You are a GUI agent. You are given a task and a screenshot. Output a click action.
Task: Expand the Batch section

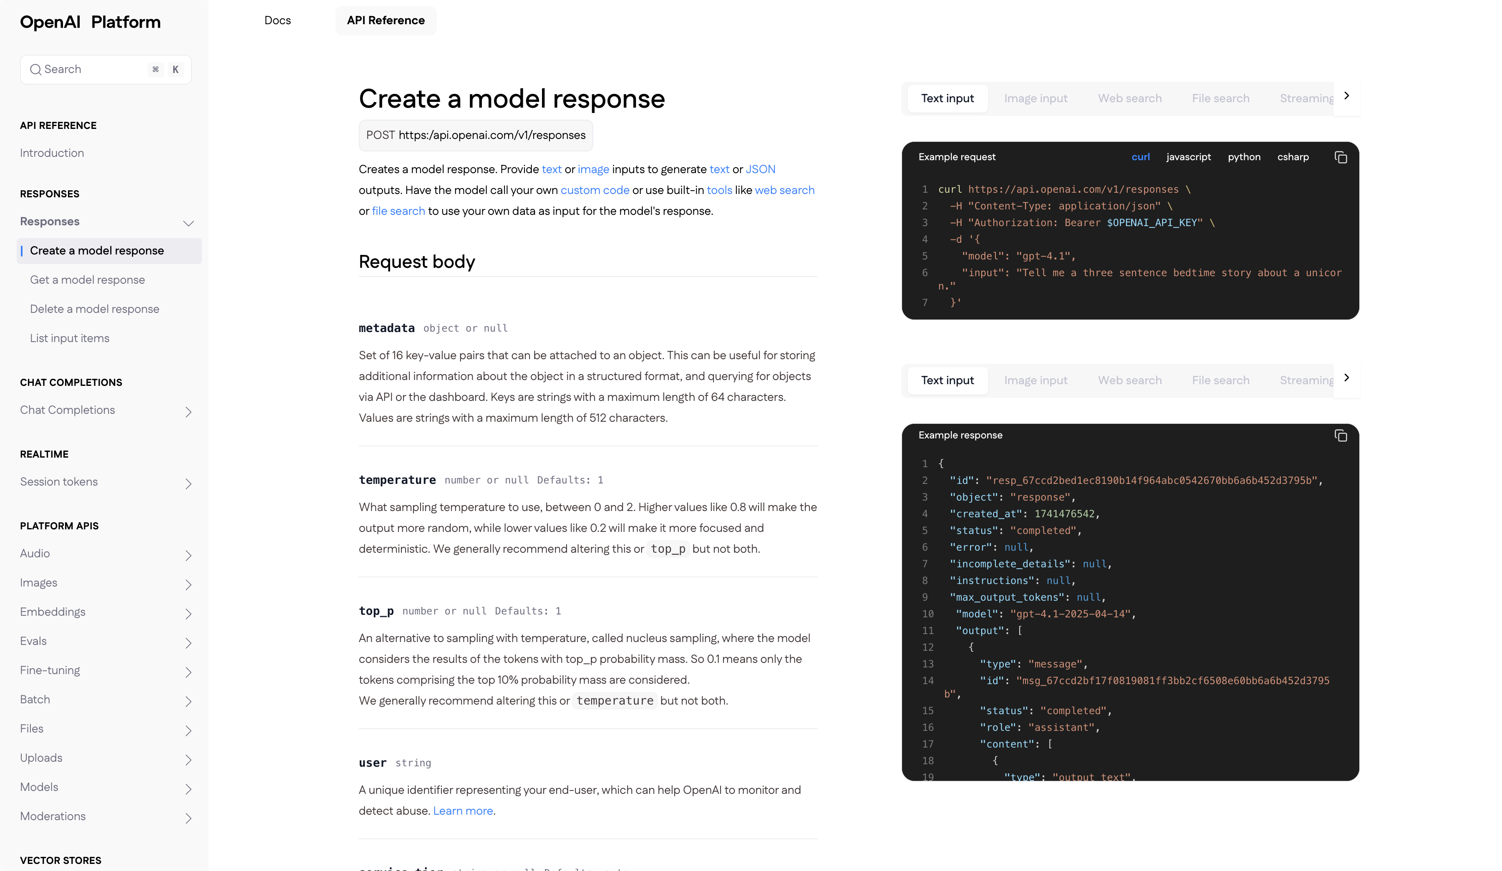click(x=188, y=701)
